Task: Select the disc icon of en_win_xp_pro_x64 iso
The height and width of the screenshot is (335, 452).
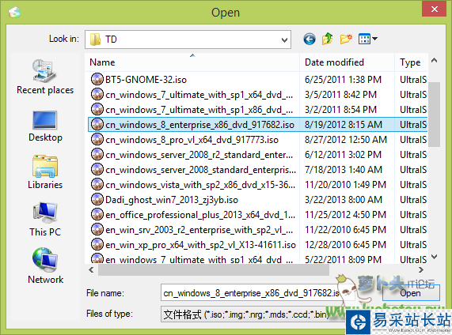Action: (97, 244)
